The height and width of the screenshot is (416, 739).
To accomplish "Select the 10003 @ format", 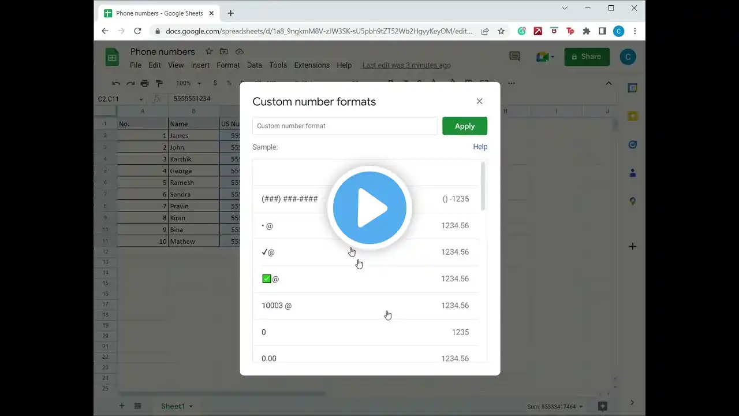I will click(365, 305).
